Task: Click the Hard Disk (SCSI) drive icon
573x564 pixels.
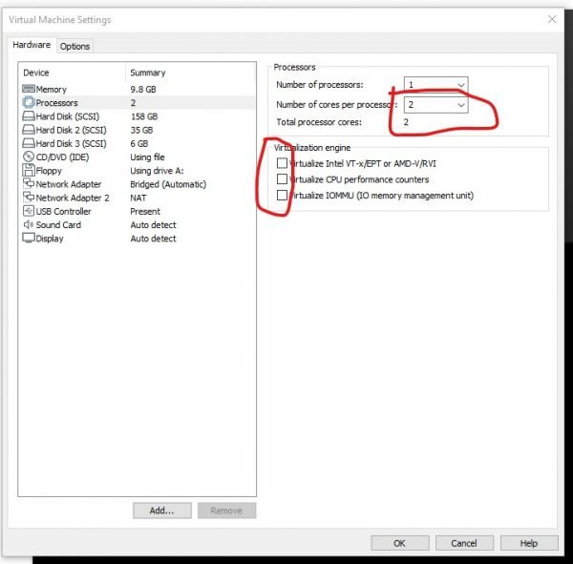Action: [29, 116]
